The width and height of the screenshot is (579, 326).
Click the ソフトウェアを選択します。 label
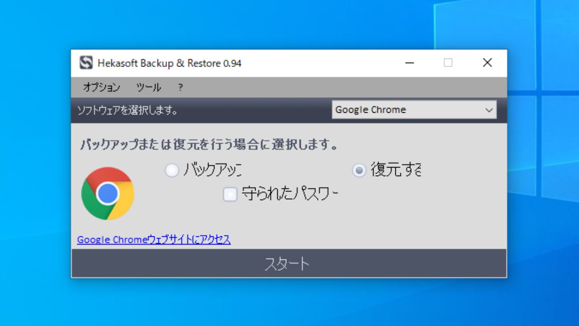[x=128, y=110]
